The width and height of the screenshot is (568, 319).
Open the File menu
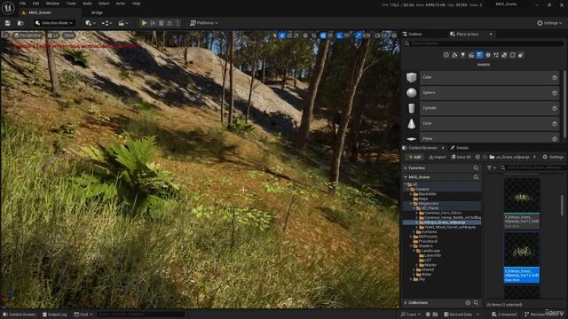(x=22, y=4)
